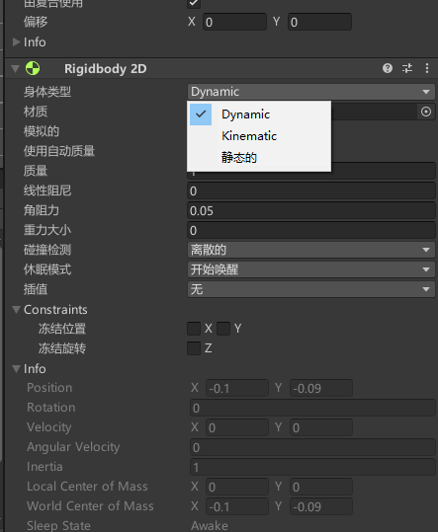Viewport: 438px width, 532px height.
Task: Open the 休眠模式 dropdown
Action: click(310, 269)
